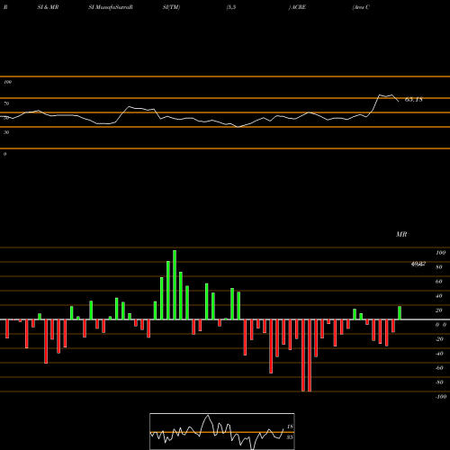The width and height of the screenshot is (450, 450).
Task: Click the "18" value in mini chart
Action: click(x=290, y=427)
